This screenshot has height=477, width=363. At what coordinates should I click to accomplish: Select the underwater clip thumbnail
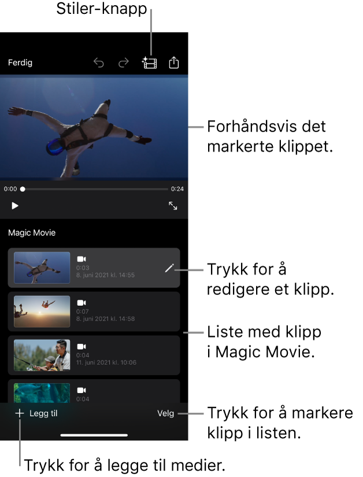(42, 393)
